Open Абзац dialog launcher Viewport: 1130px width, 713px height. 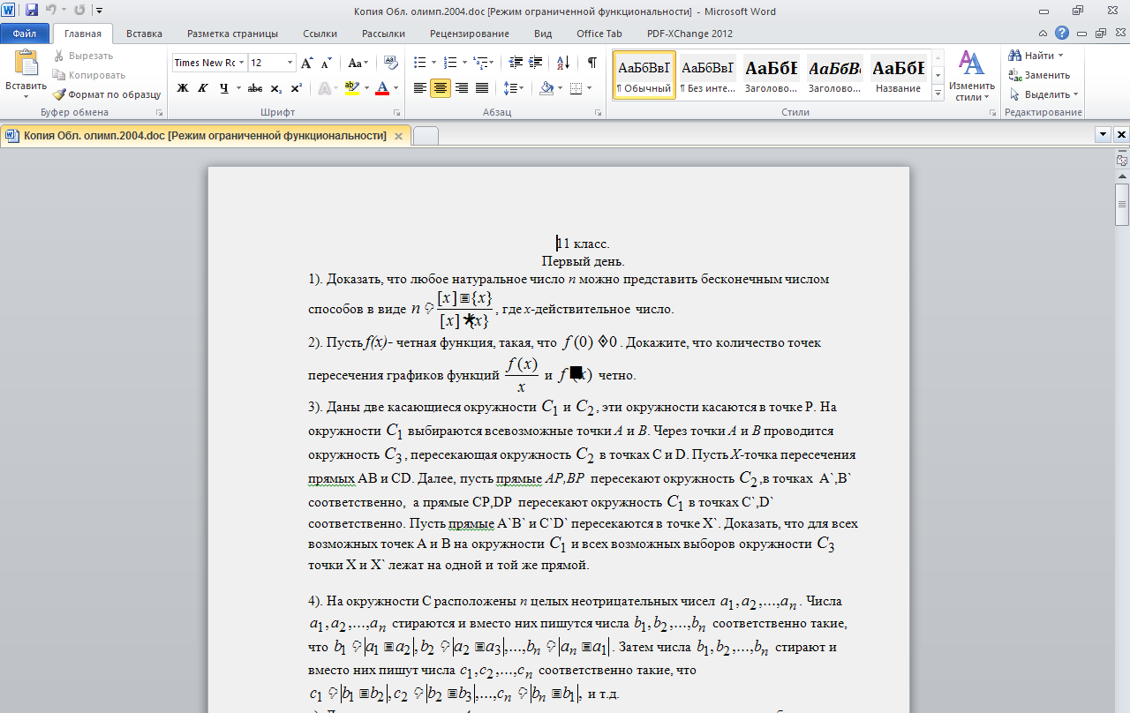599,113
